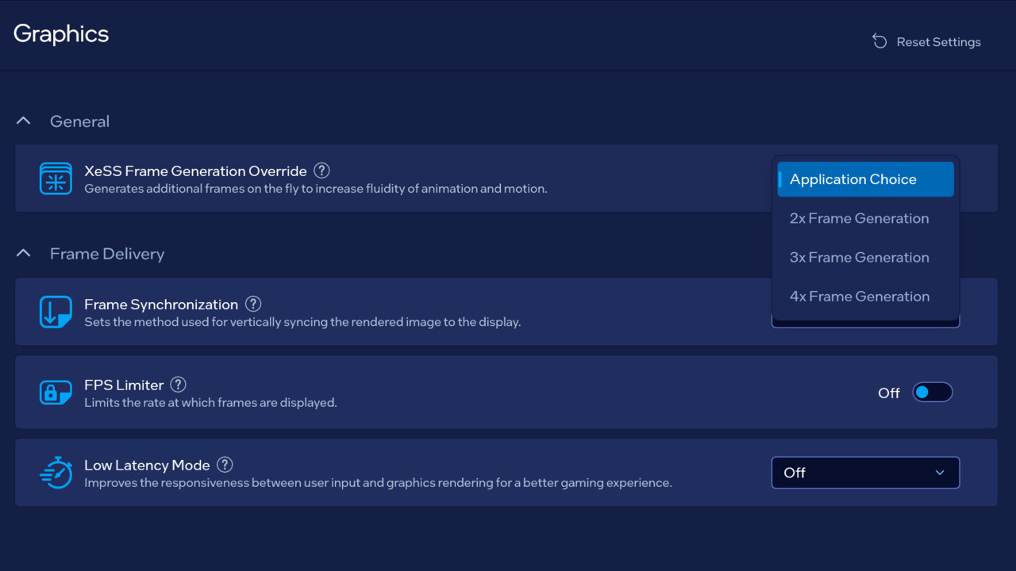The width and height of the screenshot is (1016, 571).
Task: Collapse the General section chevron
Action: coord(24,121)
